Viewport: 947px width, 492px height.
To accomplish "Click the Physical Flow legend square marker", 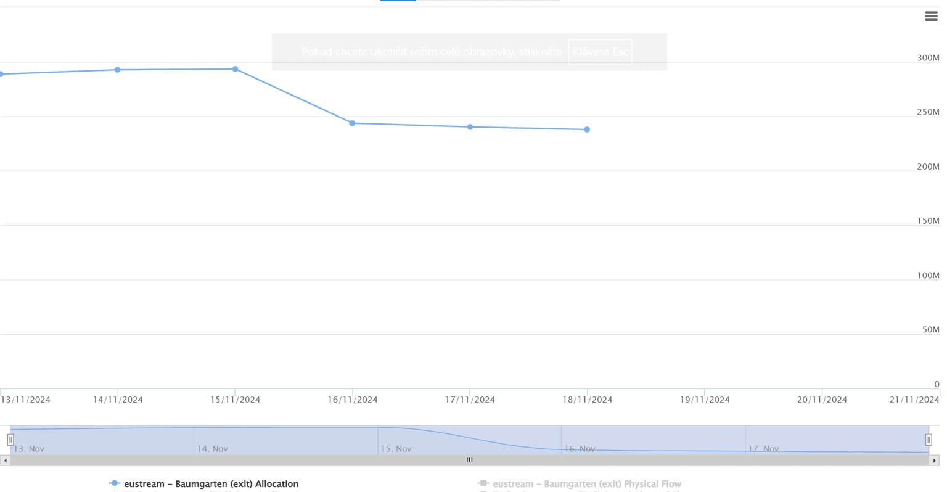I will click(x=483, y=483).
